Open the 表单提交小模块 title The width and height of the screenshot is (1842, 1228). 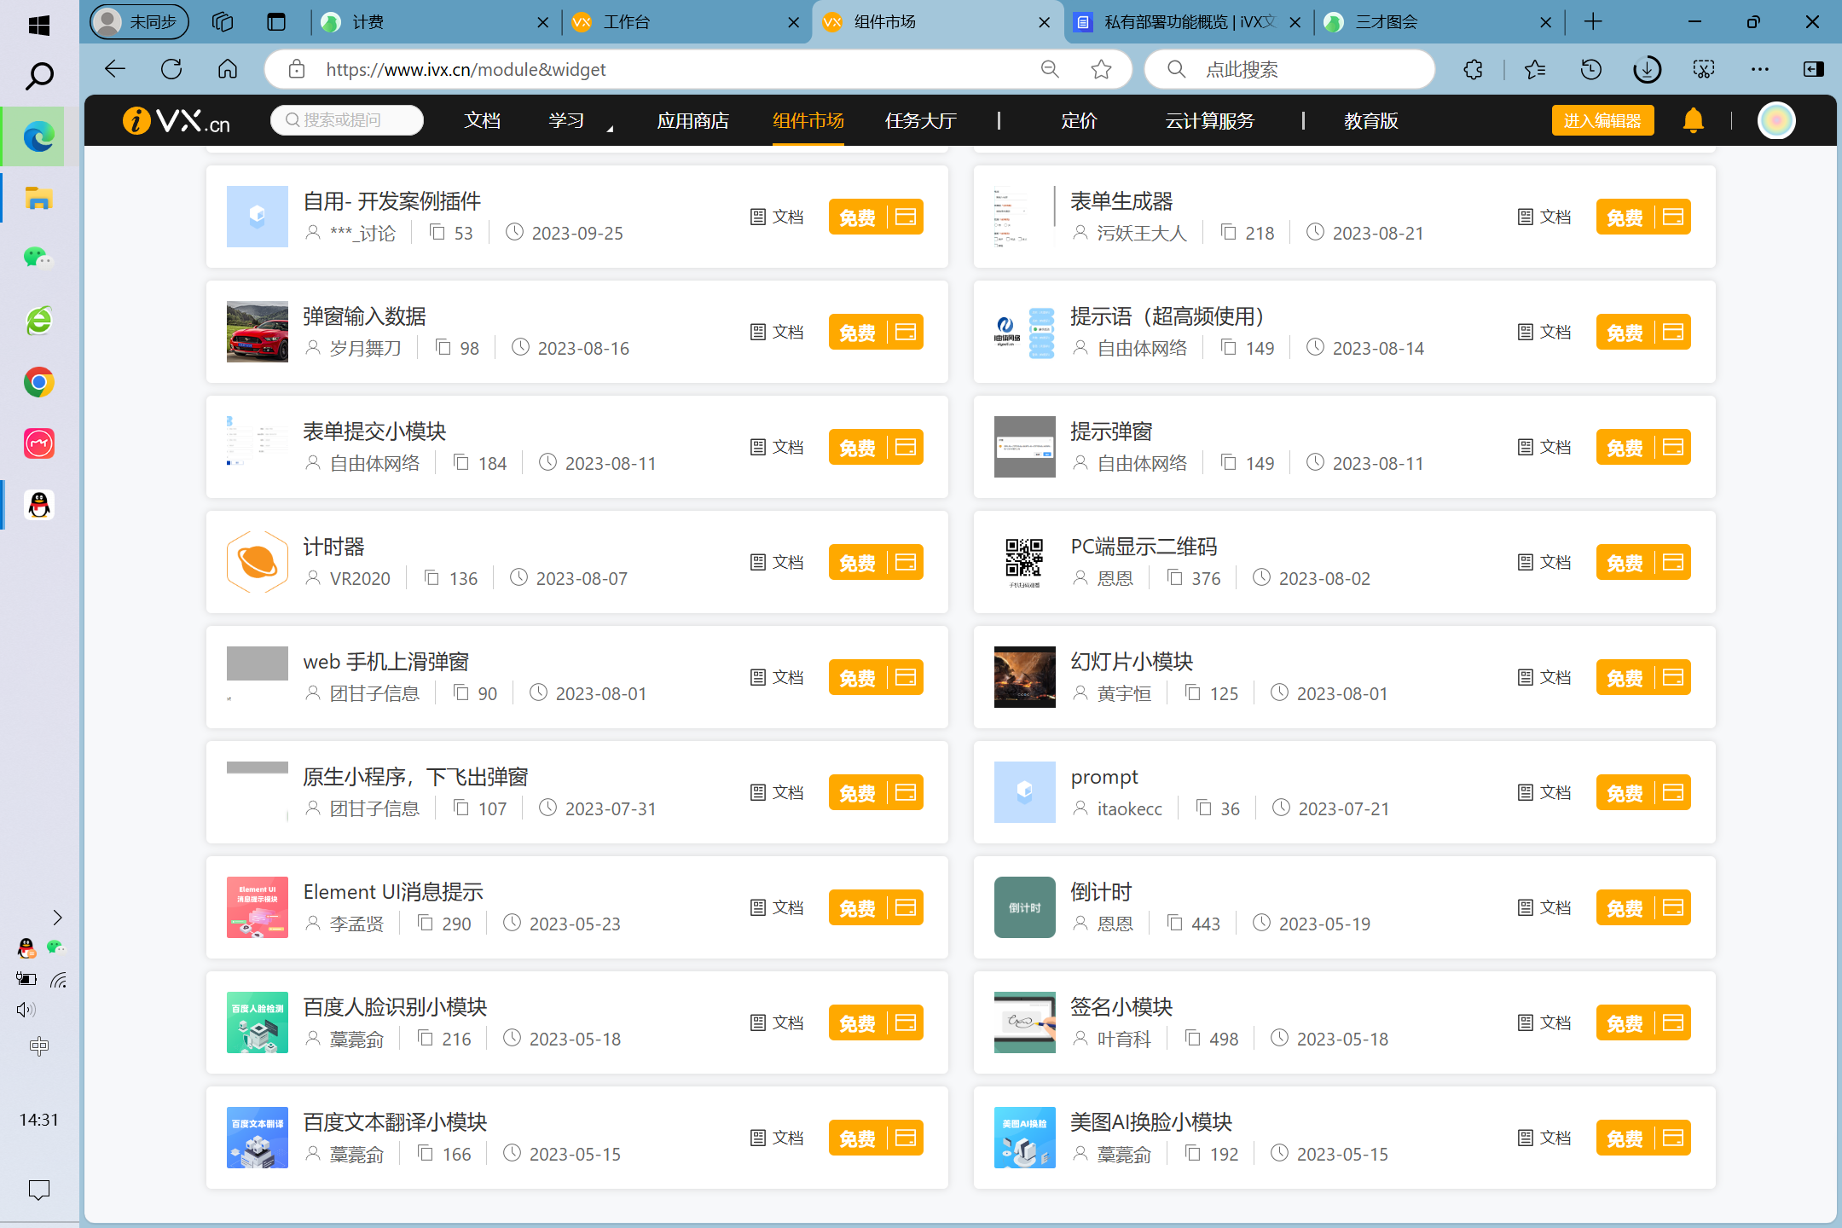pyautogui.click(x=374, y=432)
